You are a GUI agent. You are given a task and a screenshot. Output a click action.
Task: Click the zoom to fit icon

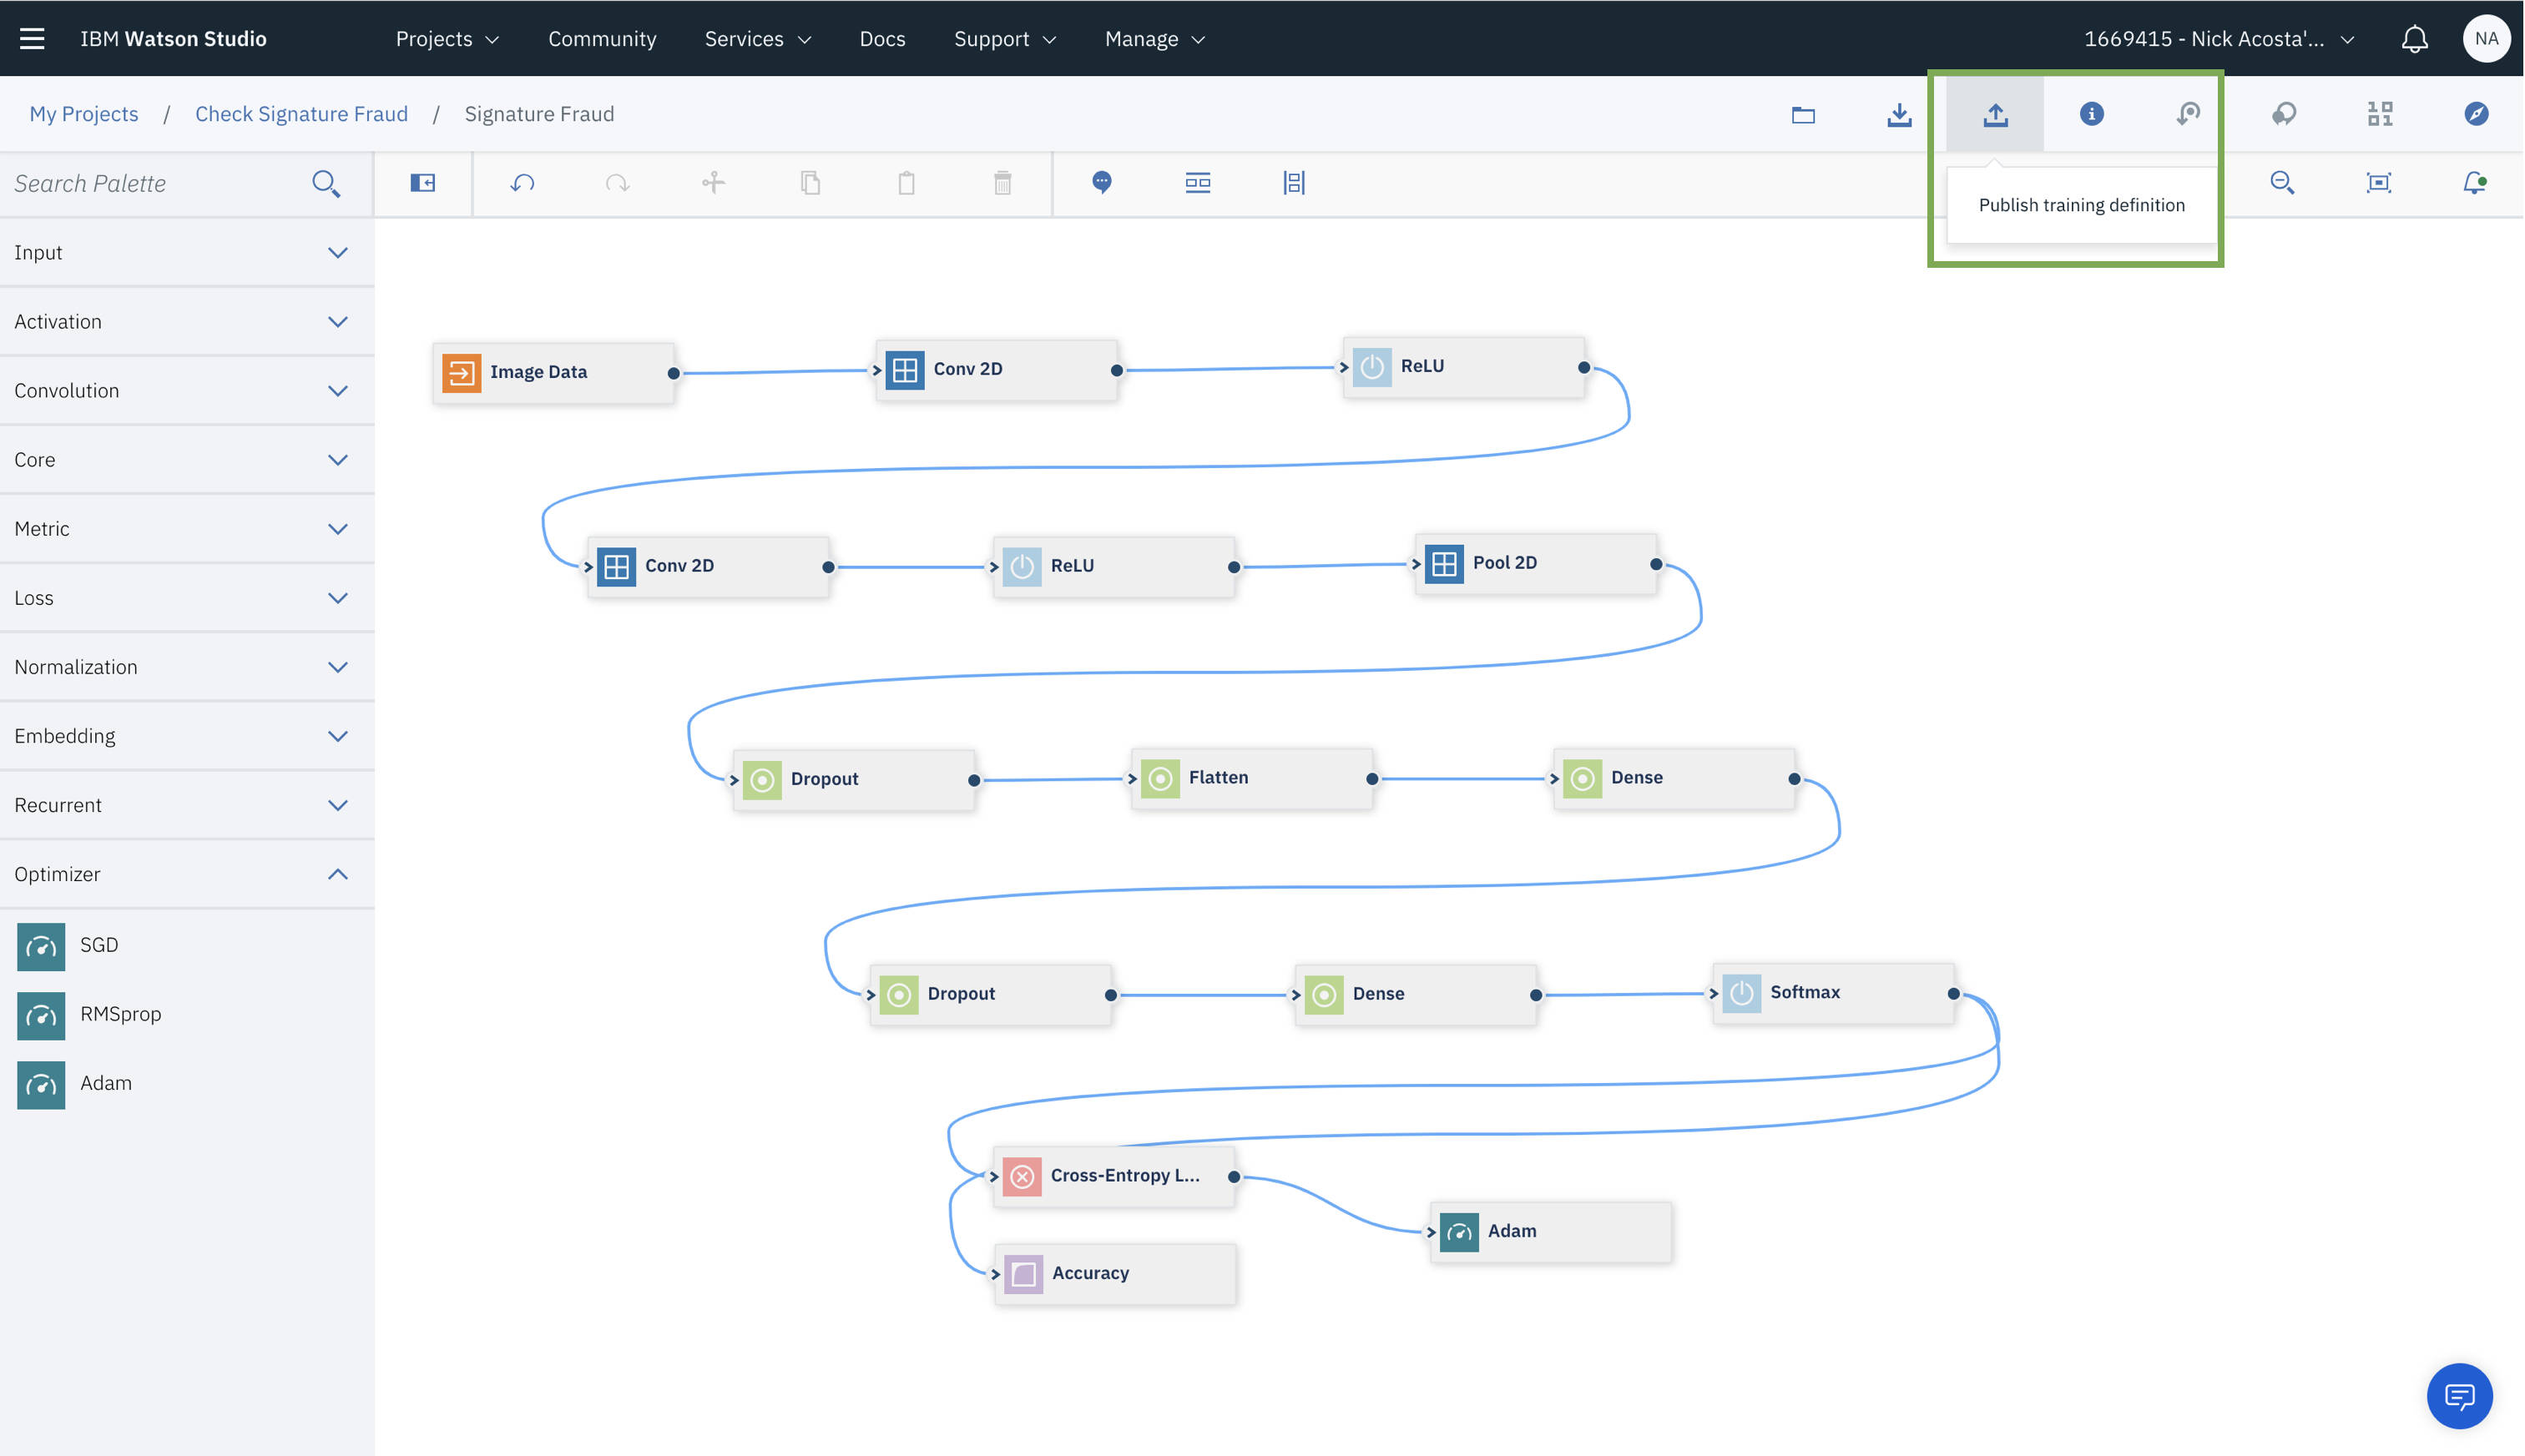(x=2378, y=183)
